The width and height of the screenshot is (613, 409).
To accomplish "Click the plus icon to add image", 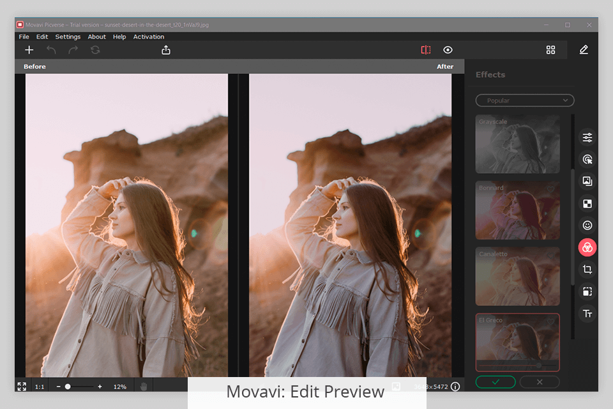I will pos(29,50).
